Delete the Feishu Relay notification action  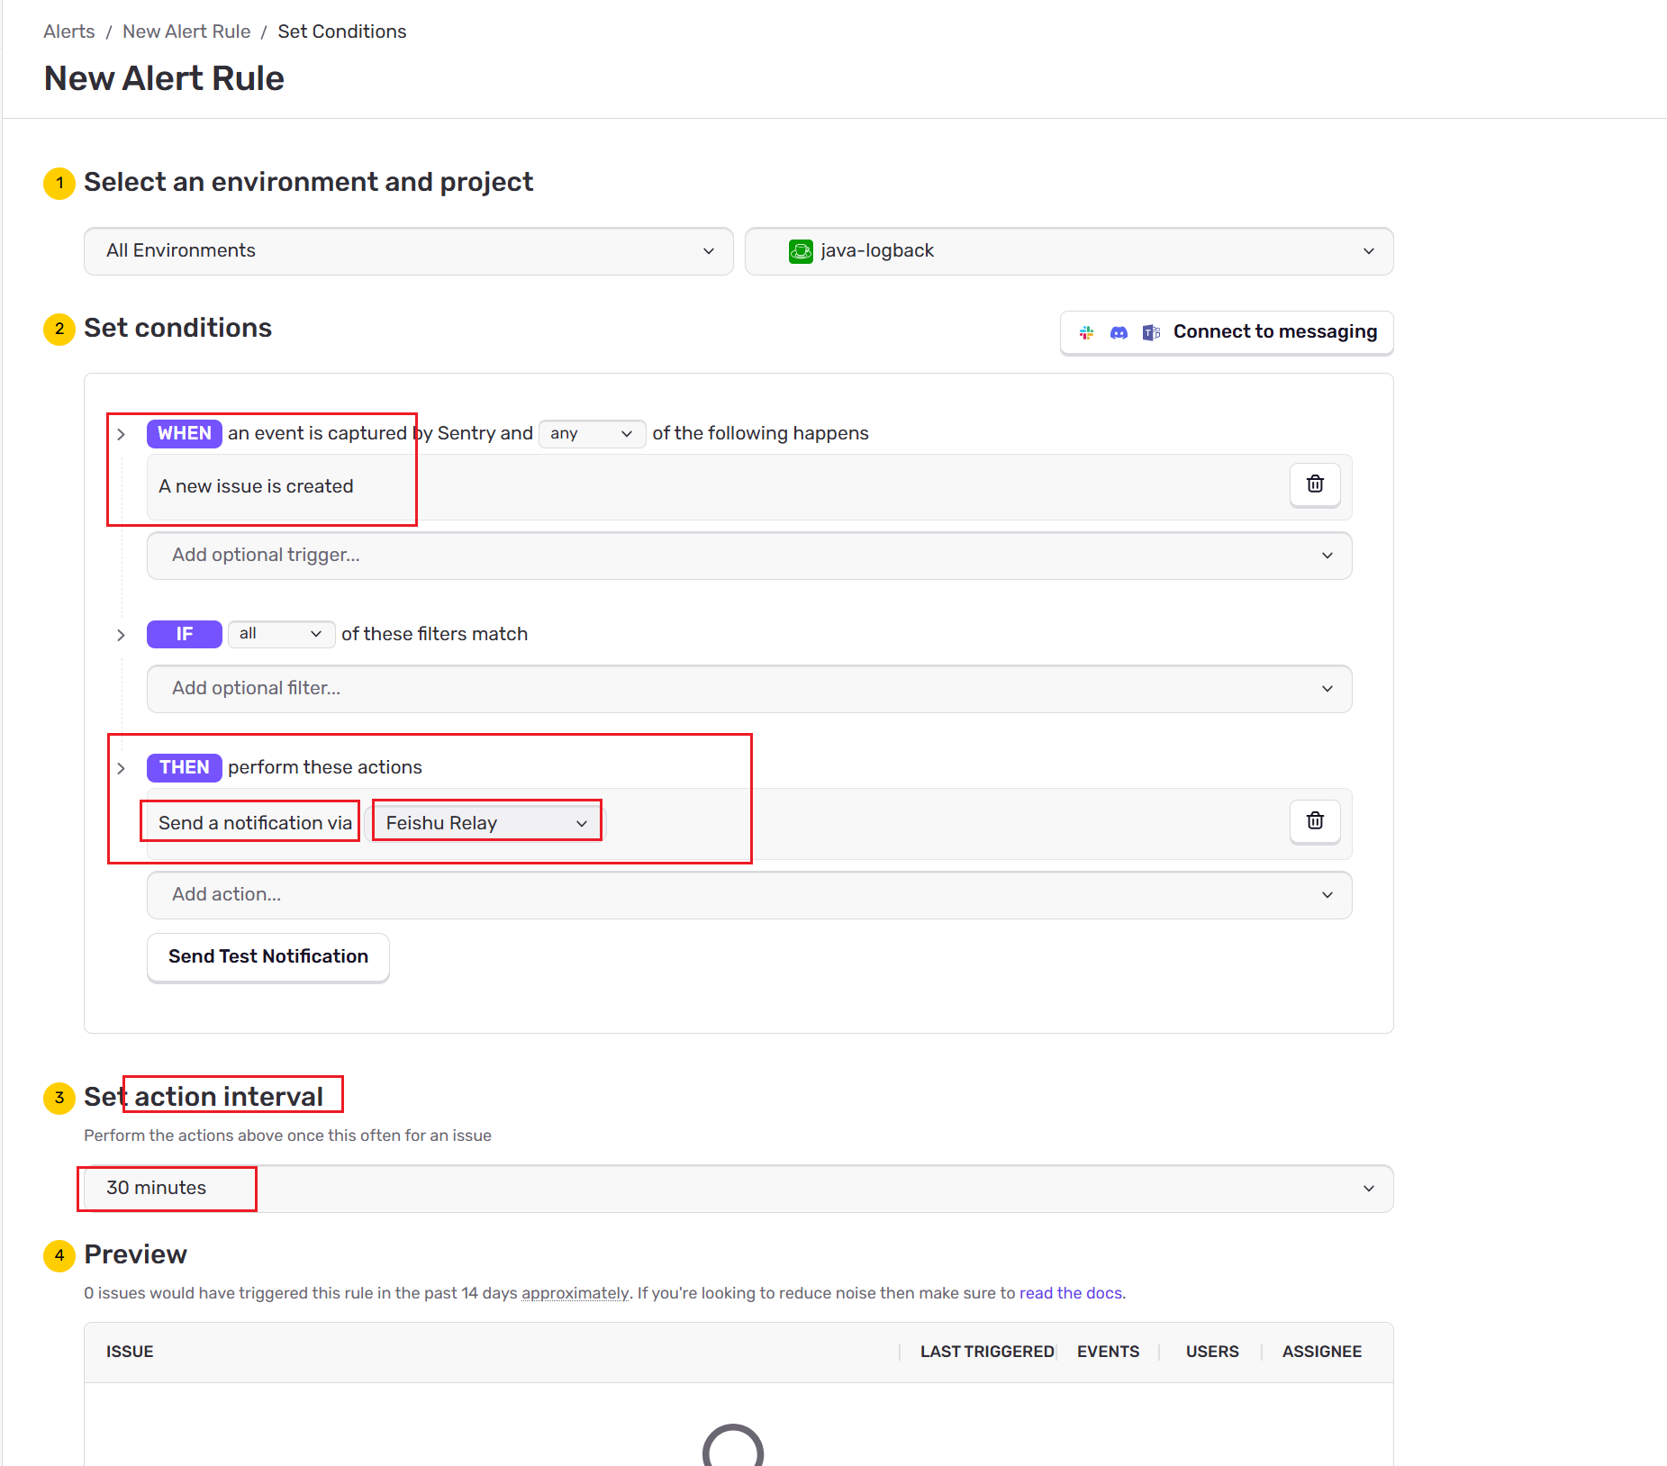[x=1315, y=821]
